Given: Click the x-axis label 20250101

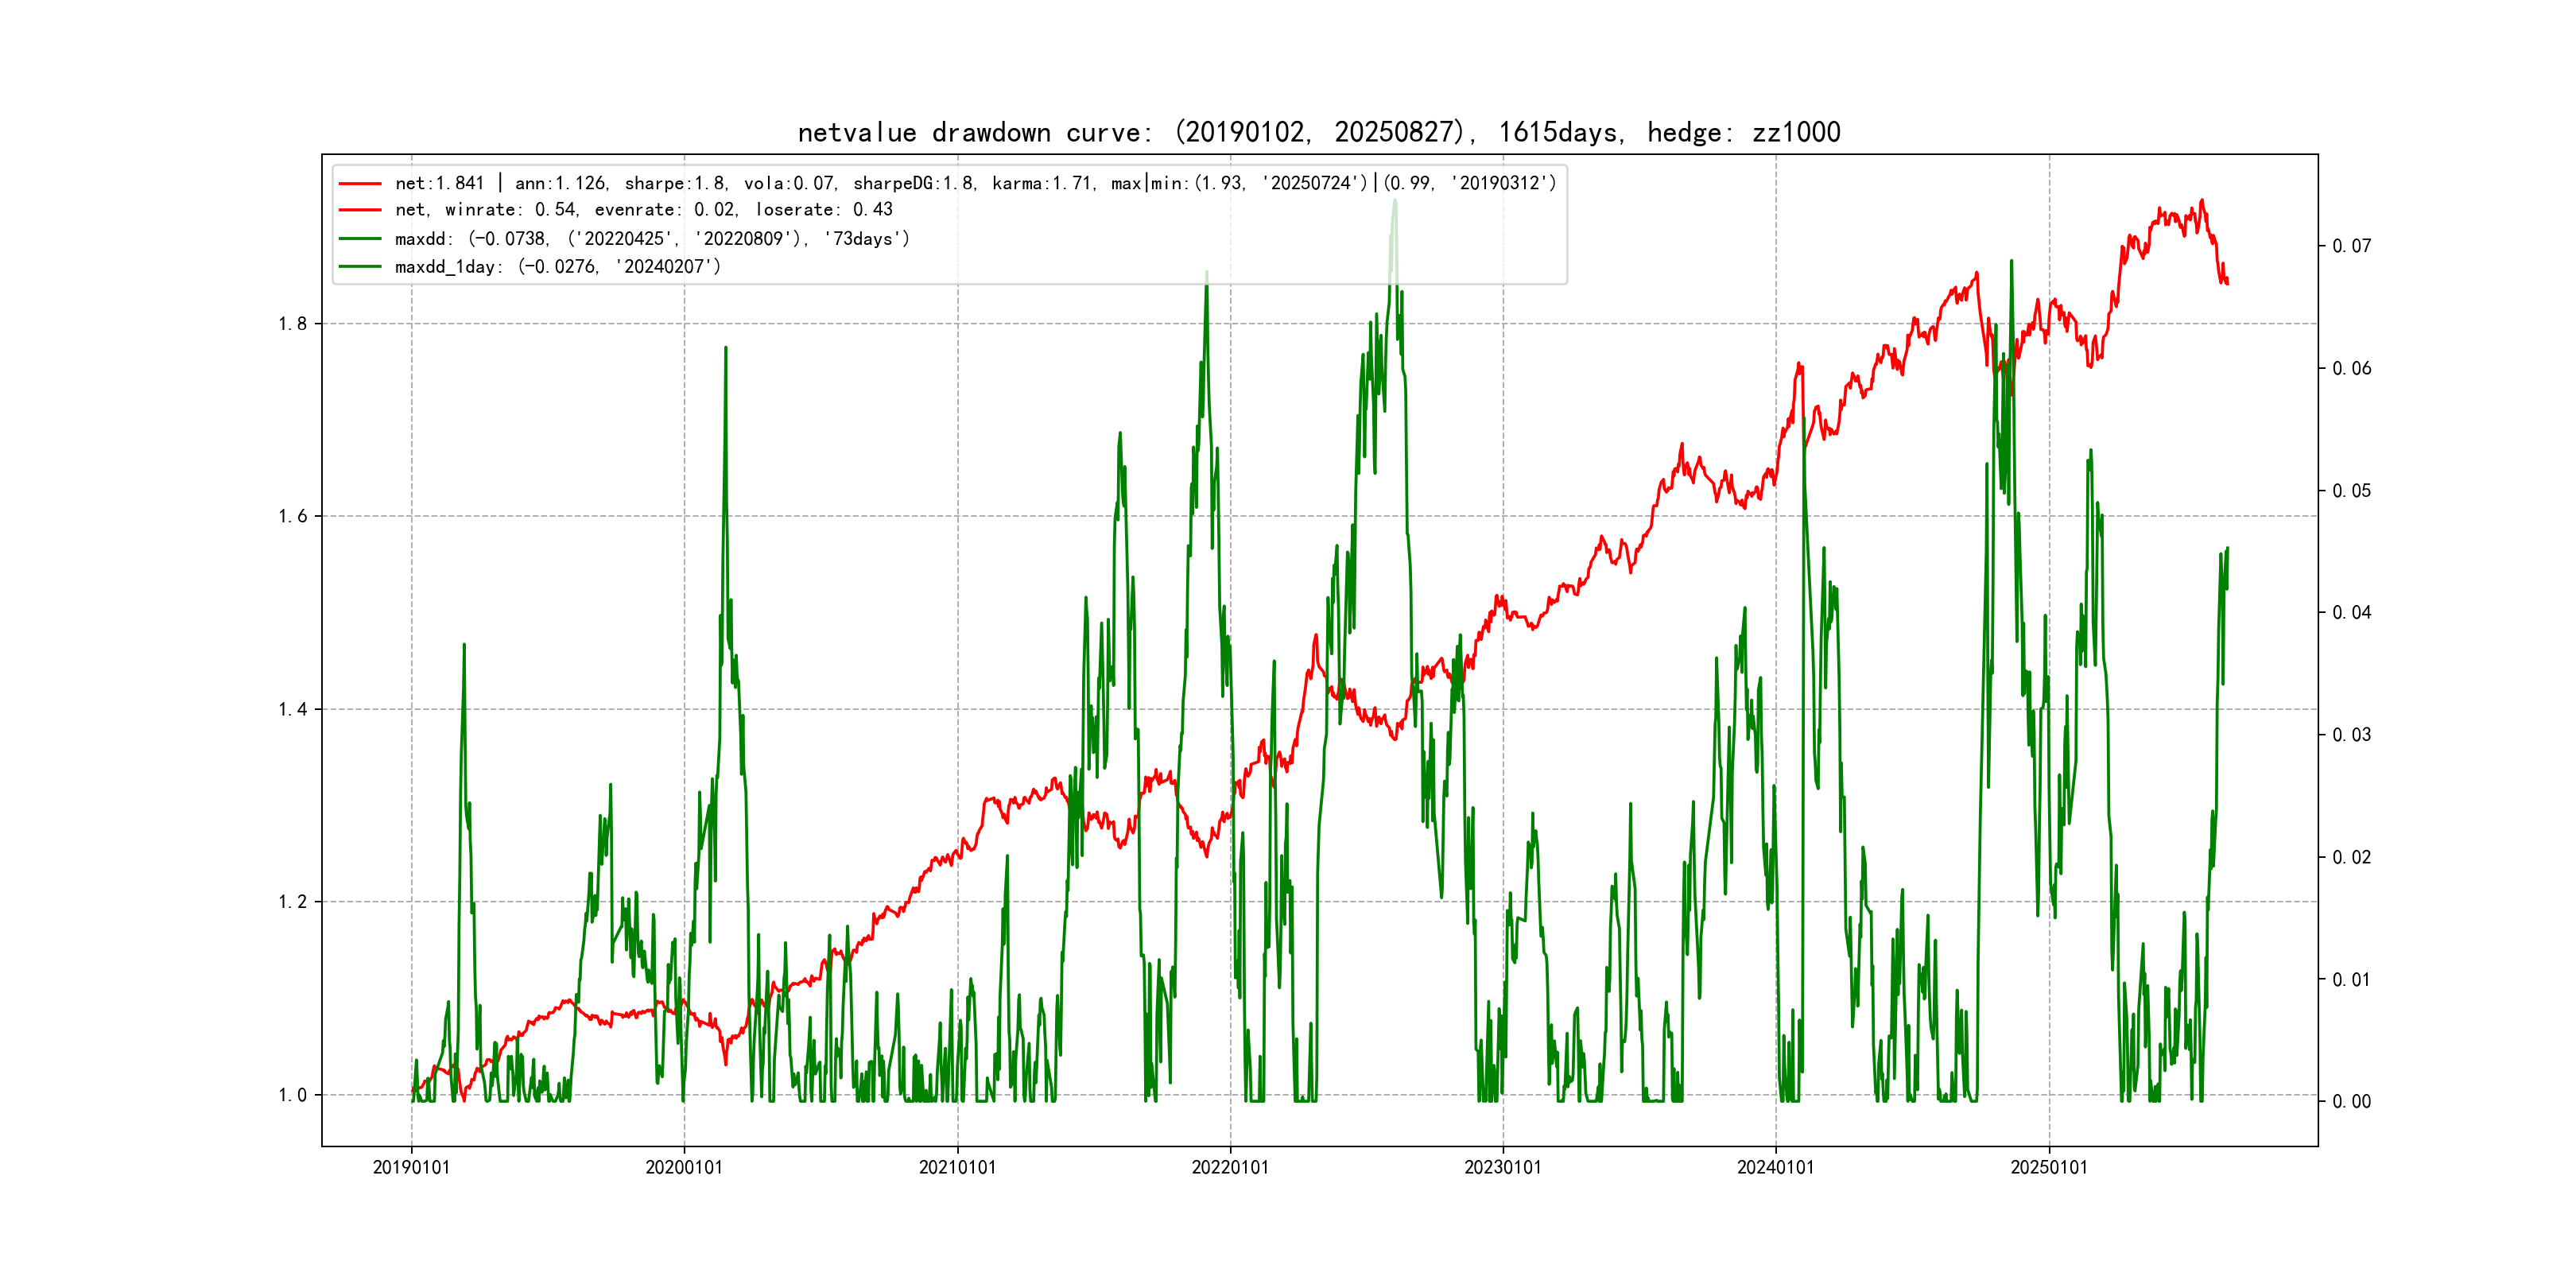Looking at the screenshot, I should pos(2049,1167).
